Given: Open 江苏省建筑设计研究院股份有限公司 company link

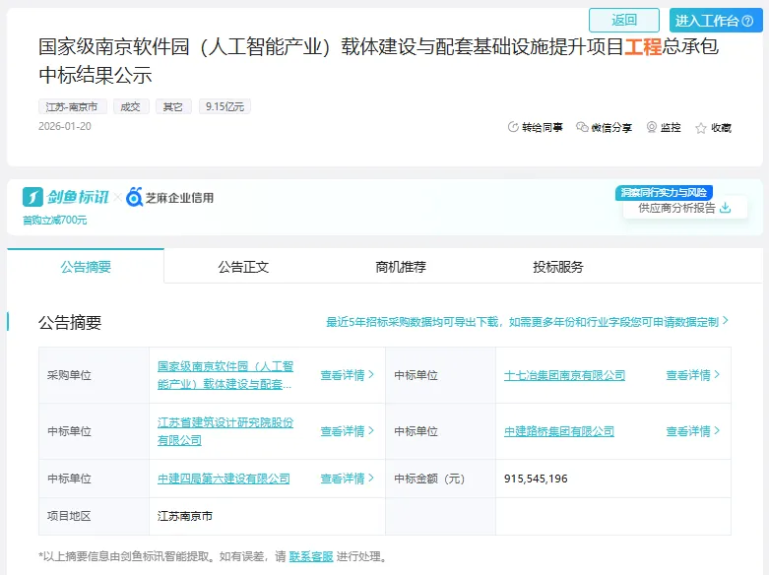Looking at the screenshot, I should [x=225, y=431].
